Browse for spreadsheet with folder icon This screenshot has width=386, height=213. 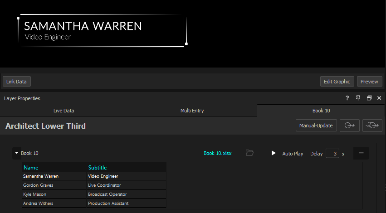(x=249, y=153)
